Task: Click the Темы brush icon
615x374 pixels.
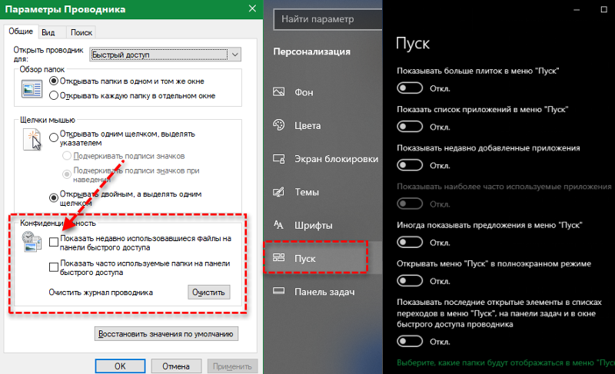Action: coord(278,192)
